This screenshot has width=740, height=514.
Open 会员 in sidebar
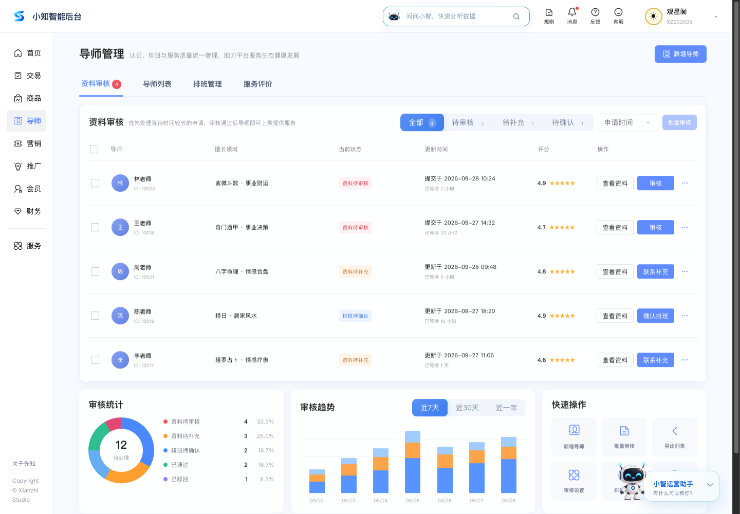point(27,189)
